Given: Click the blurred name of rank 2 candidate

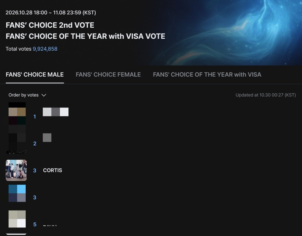Looking at the screenshot, I should pyautogui.click(x=47, y=138).
